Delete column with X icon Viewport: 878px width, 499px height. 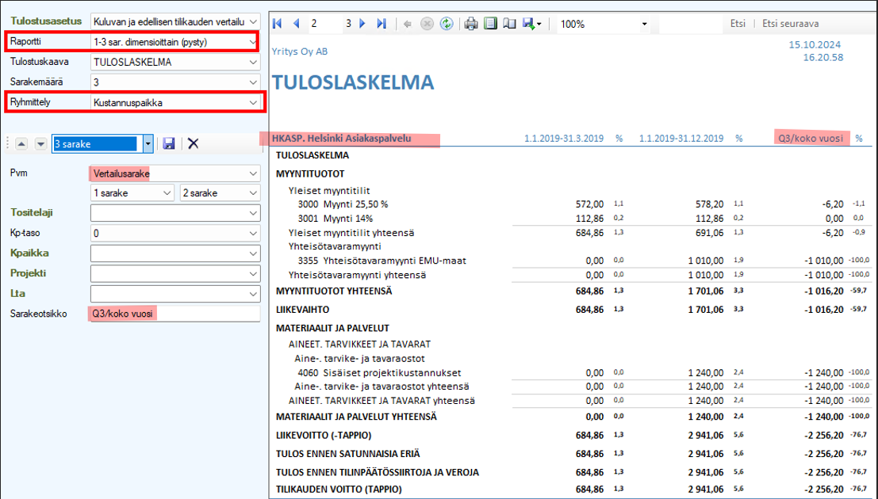[x=193, y=143]
